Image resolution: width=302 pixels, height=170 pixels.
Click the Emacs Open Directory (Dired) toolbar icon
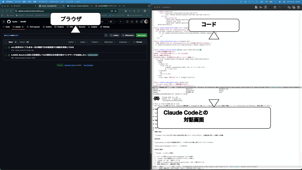click(266, 7)
